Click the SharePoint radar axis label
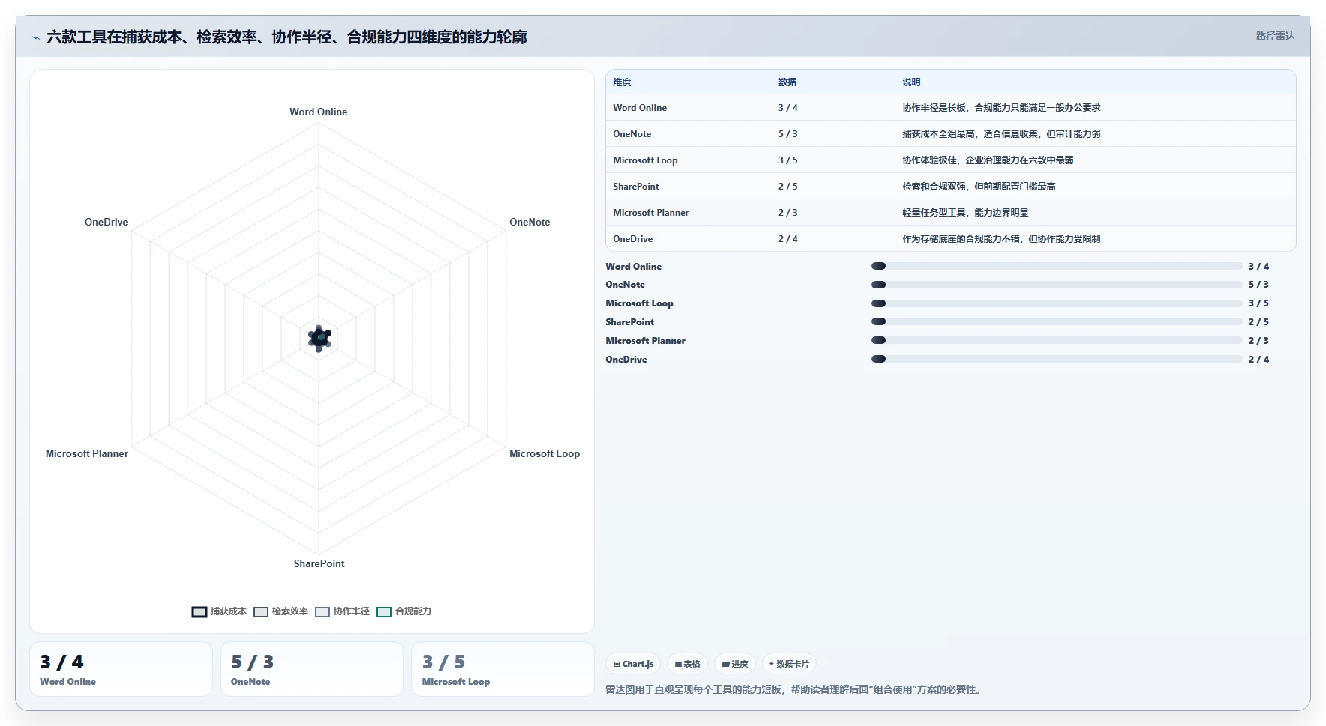The width and height of the screenshot is (1326, 726). click(x=319, y=564)
